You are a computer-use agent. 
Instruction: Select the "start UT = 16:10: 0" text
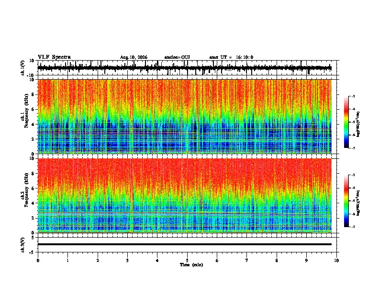click(231, 57)
